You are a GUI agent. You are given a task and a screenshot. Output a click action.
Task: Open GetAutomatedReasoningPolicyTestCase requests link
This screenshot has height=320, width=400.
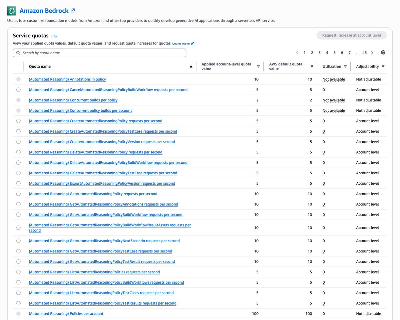[100, 251]
